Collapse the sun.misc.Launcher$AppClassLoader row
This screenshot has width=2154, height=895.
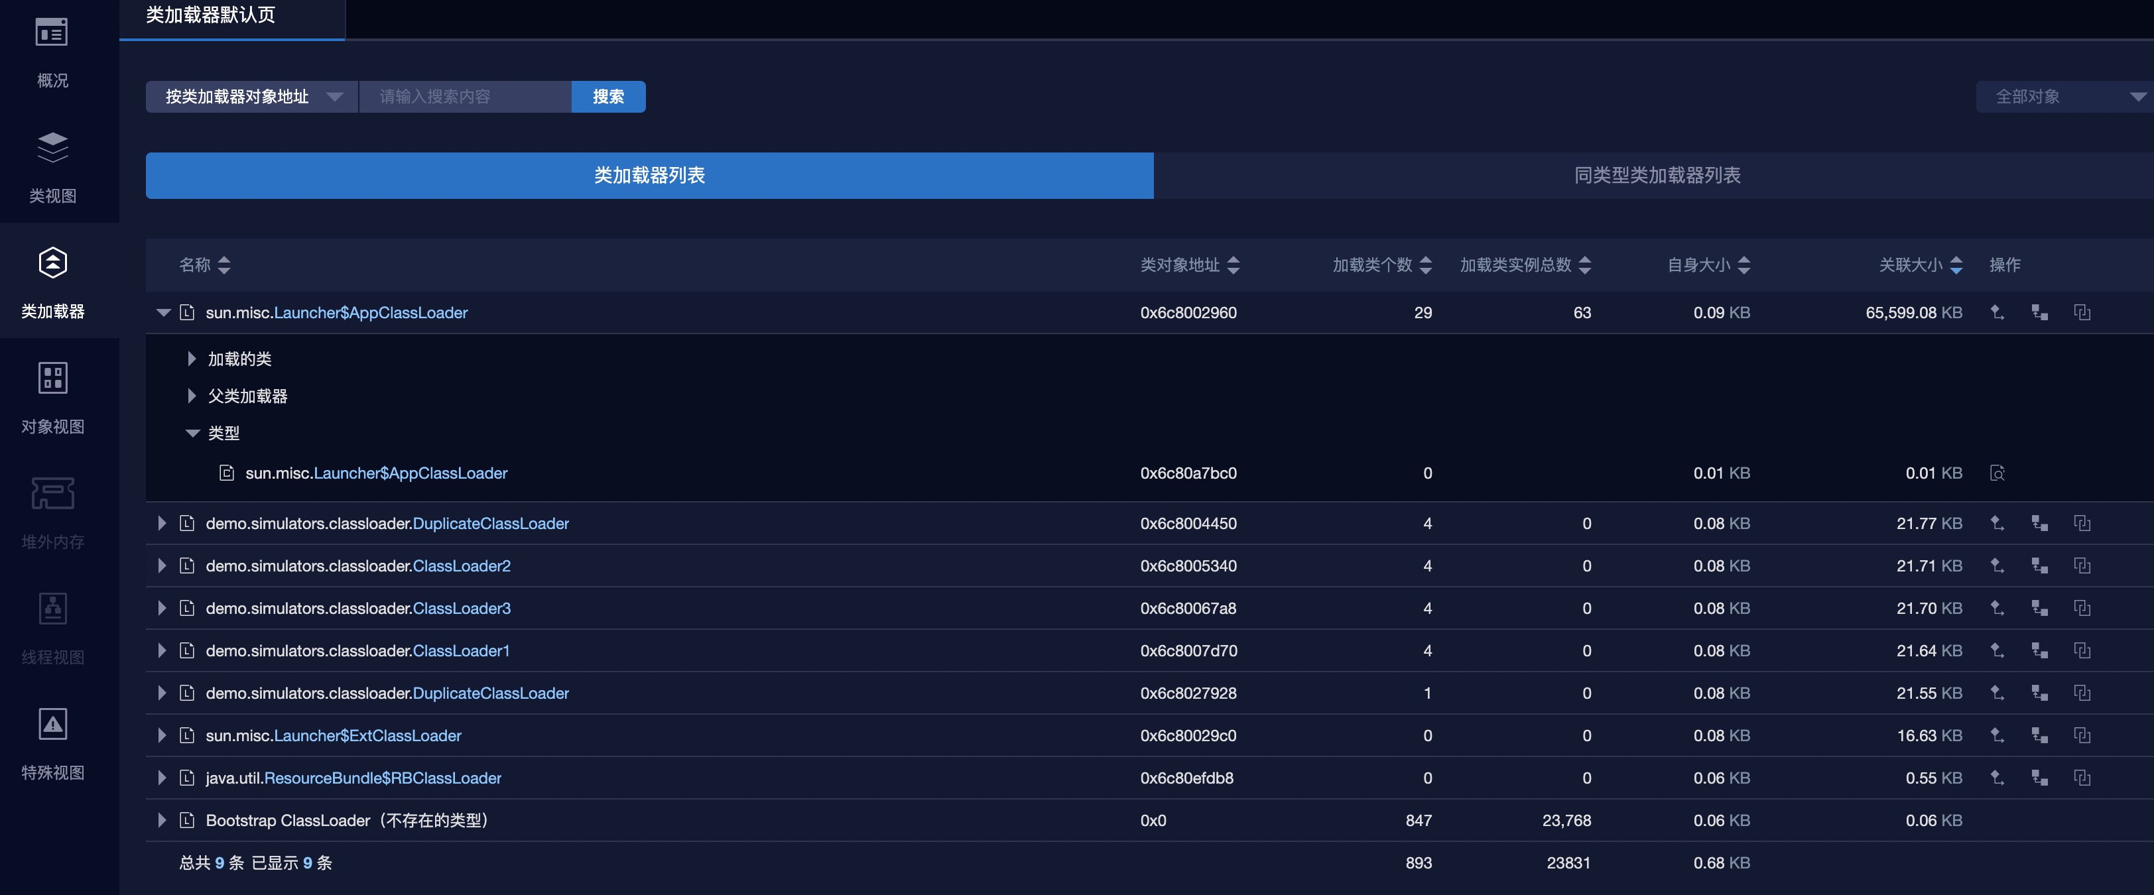pos(163,312)
